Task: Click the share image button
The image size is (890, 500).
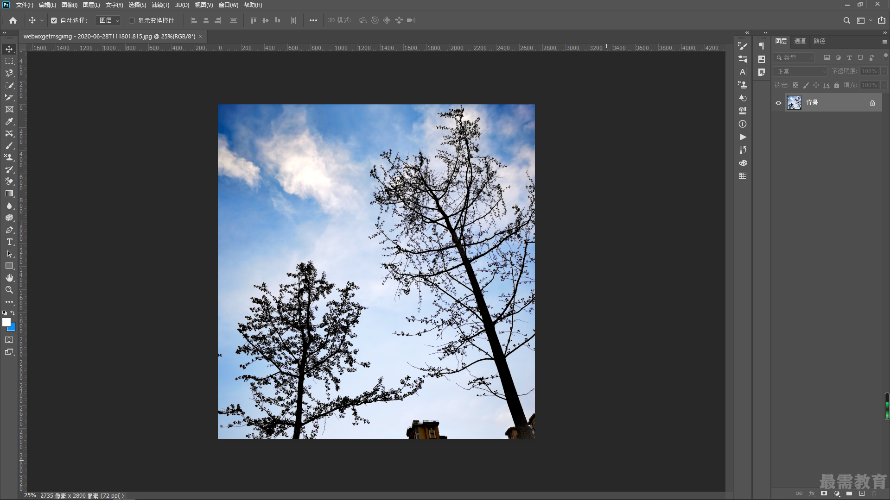Action: (882, 20)
